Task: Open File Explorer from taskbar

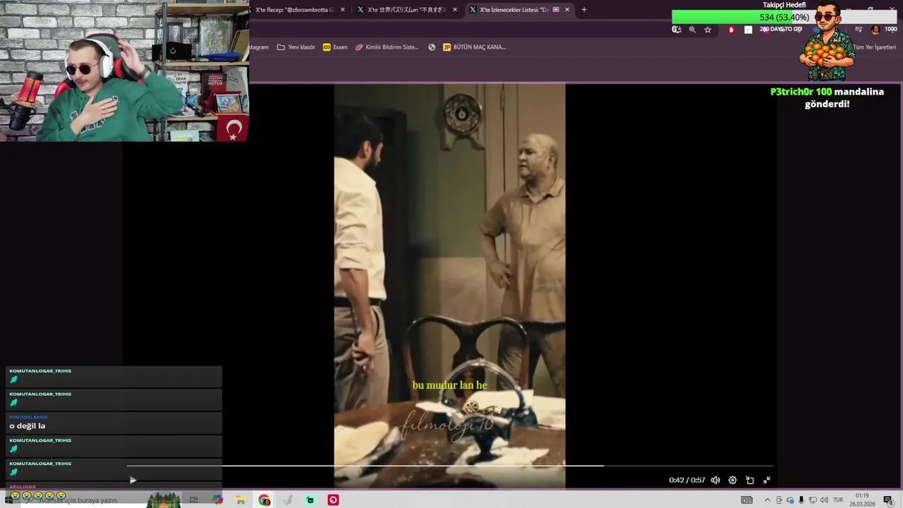Action: [x=241, y=500]
